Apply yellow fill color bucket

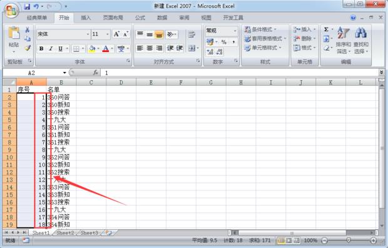click(92, 49)
